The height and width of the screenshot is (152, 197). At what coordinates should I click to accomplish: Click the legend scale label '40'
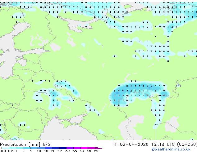82,151
